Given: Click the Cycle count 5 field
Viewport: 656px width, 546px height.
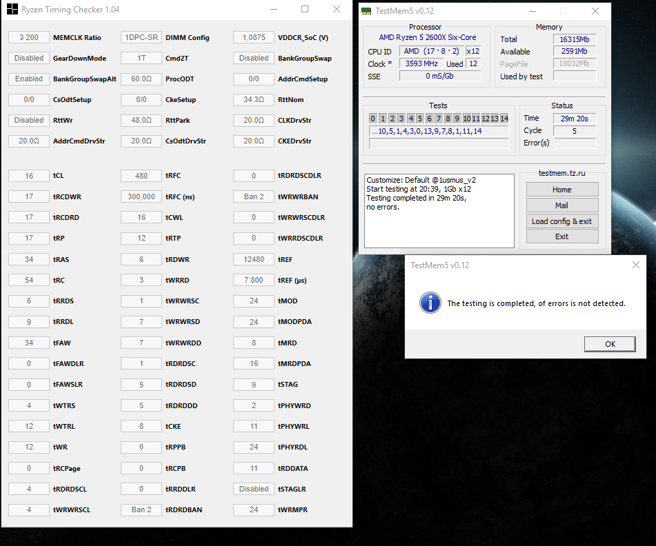Looking at the screenshot, I should (x=575, y=131).
